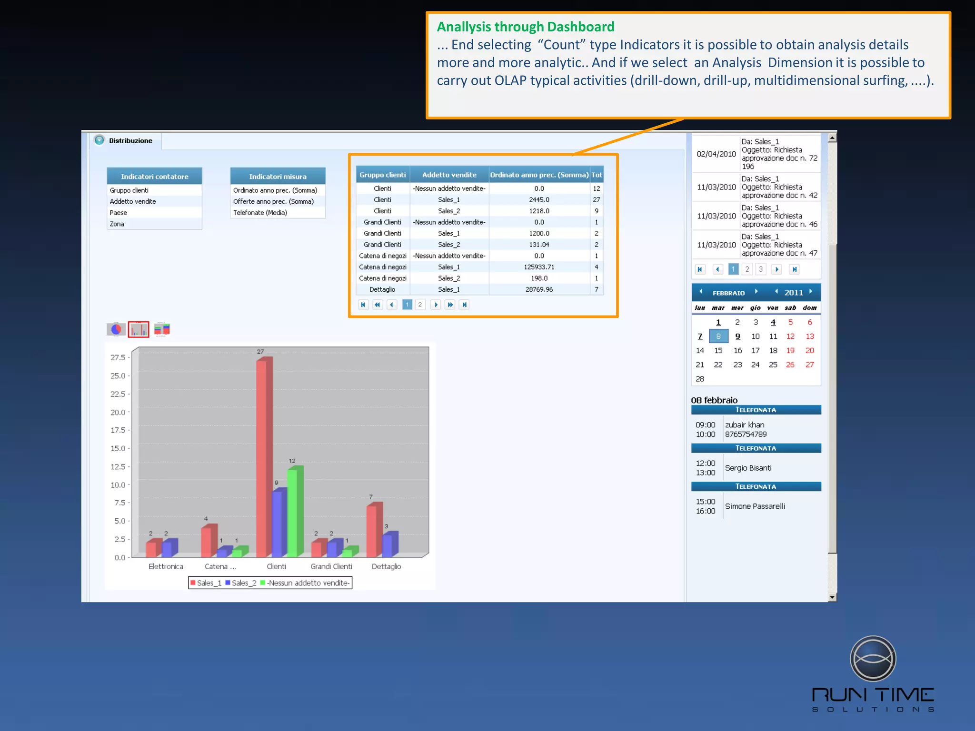Open zubair khan phone call appointment
975x731 pixels.
tap(756, 429)
